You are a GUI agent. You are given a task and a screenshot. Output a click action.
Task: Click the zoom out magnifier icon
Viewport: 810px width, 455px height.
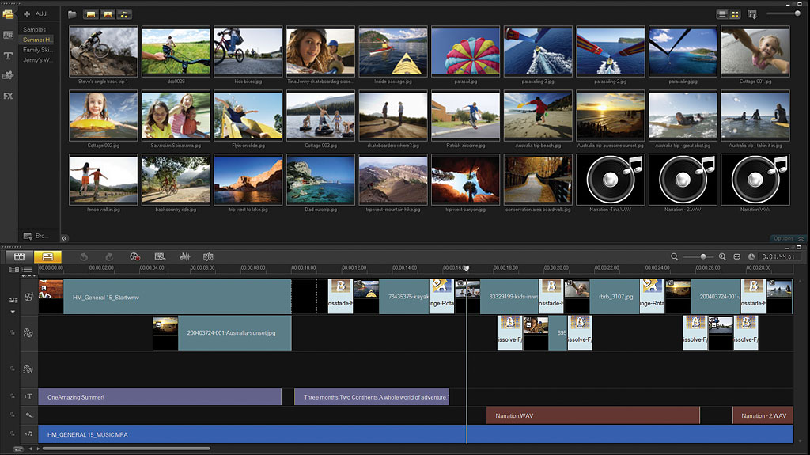pyautogui.click(x=675, y=256)
